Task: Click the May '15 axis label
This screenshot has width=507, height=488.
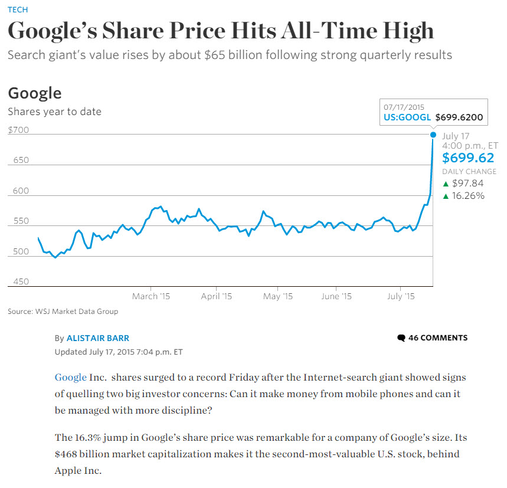Action: tap(277, 296)
